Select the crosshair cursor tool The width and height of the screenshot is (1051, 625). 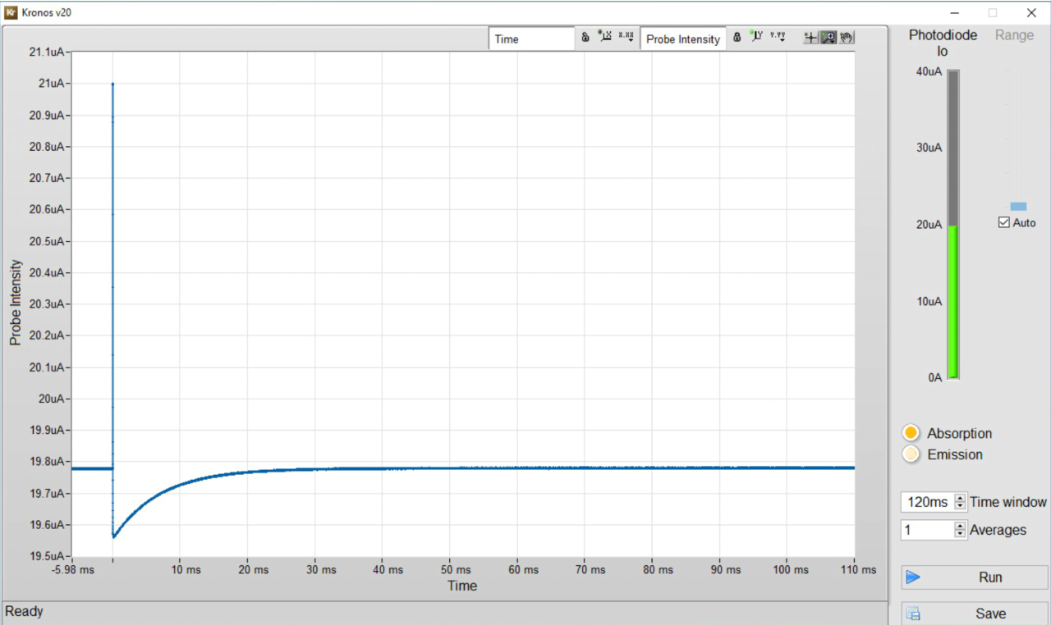(810, 38)
